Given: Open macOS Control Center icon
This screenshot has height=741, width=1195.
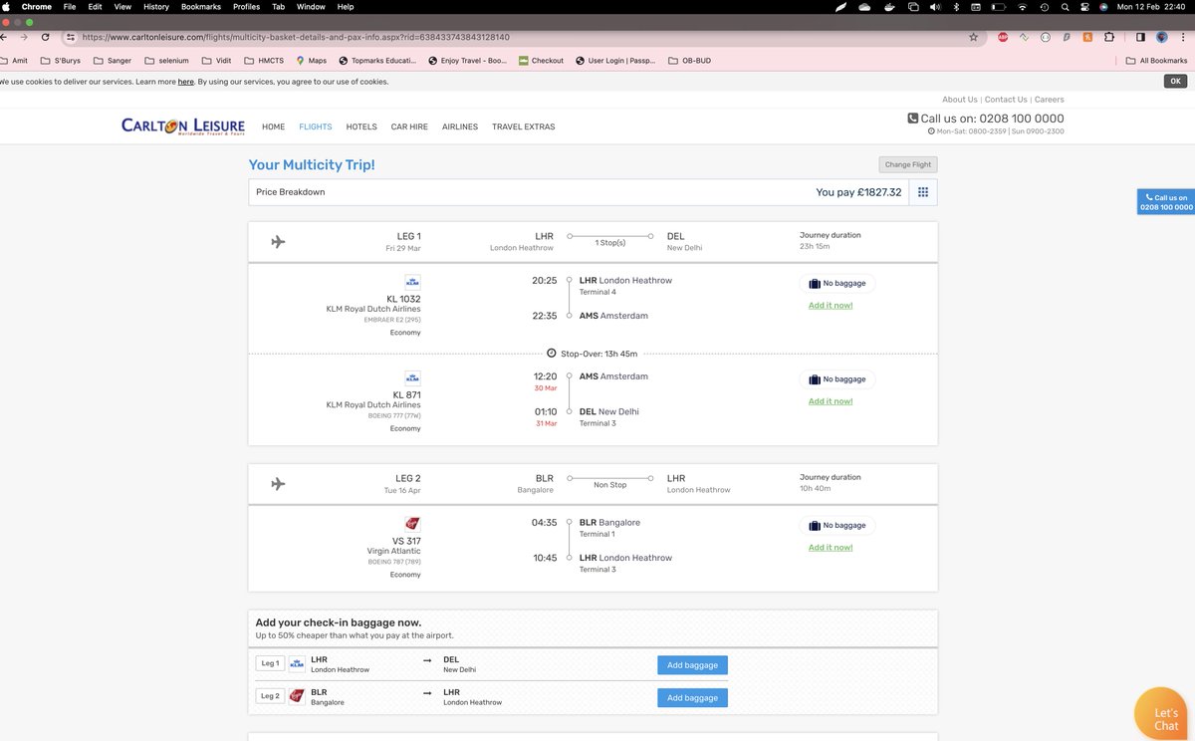Looking at the screenshot, I should click(x=1083, y=7).
